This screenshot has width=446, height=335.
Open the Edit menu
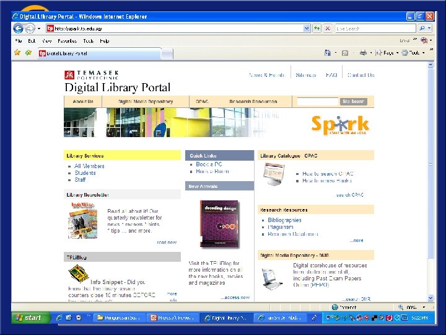pyautogui.click(x=32, y=41)
